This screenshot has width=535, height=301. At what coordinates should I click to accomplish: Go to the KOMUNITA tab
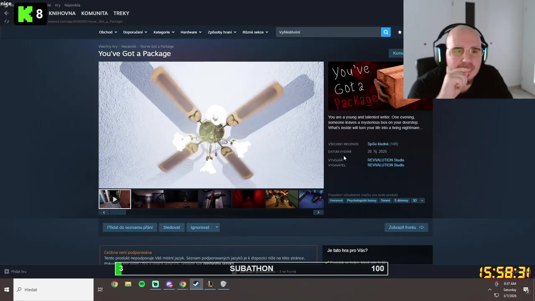click(x=94, y=13)
